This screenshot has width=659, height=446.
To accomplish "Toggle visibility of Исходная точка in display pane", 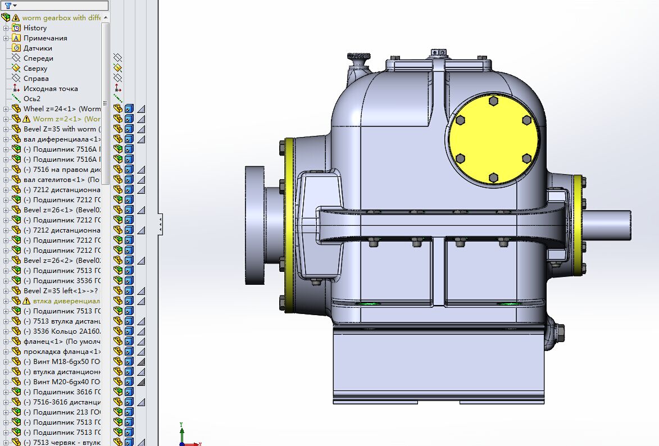I will pyautogui.click(x=117, y=88).
